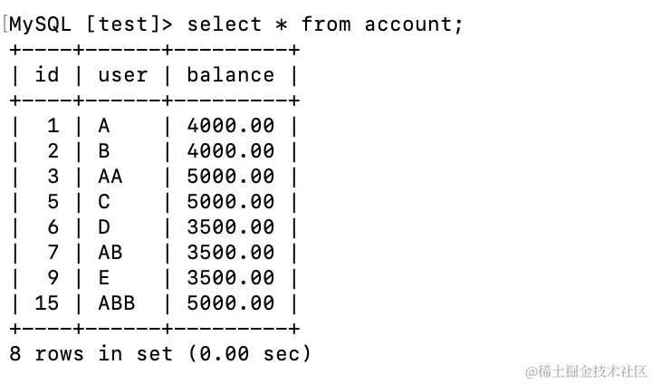Click the 'user' column header
Screen dimensions: 652x384
pyautogui.click(x=122, y=75)
